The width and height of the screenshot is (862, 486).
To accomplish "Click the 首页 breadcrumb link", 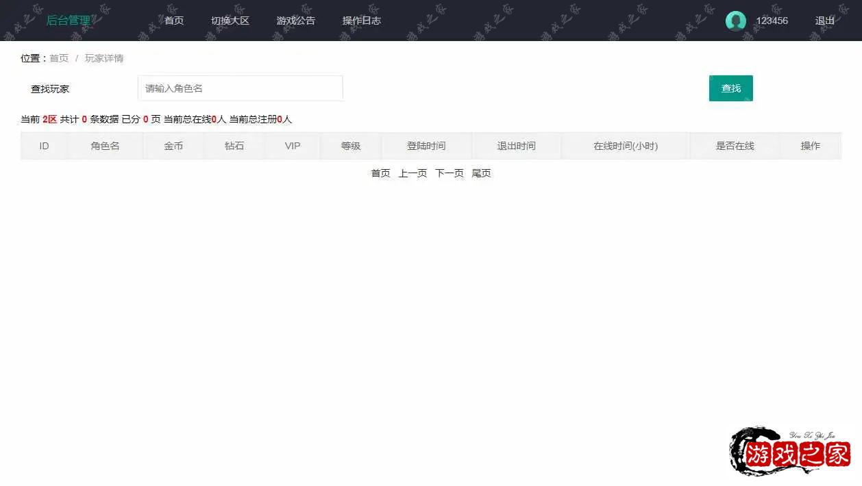I will tap(59, 58).
